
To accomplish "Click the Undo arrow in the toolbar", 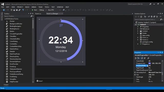I will (23, 10).
